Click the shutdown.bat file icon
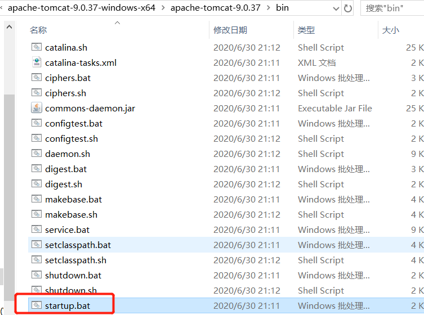The width and height of the screenshot is (424, 315). [37, 275]
